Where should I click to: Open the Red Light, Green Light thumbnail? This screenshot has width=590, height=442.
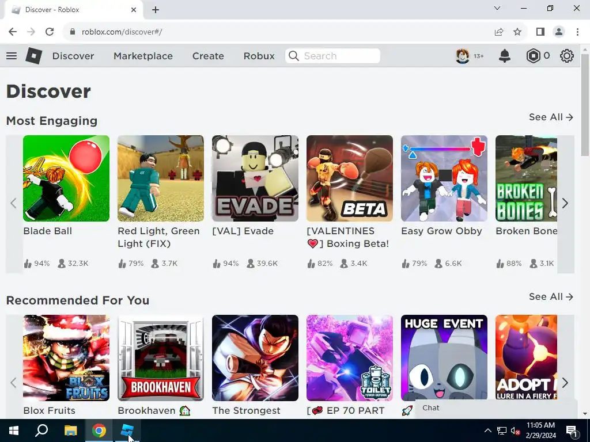(x=161, y=178)
